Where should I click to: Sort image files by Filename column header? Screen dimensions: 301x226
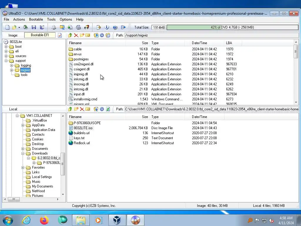click(96, 43)
